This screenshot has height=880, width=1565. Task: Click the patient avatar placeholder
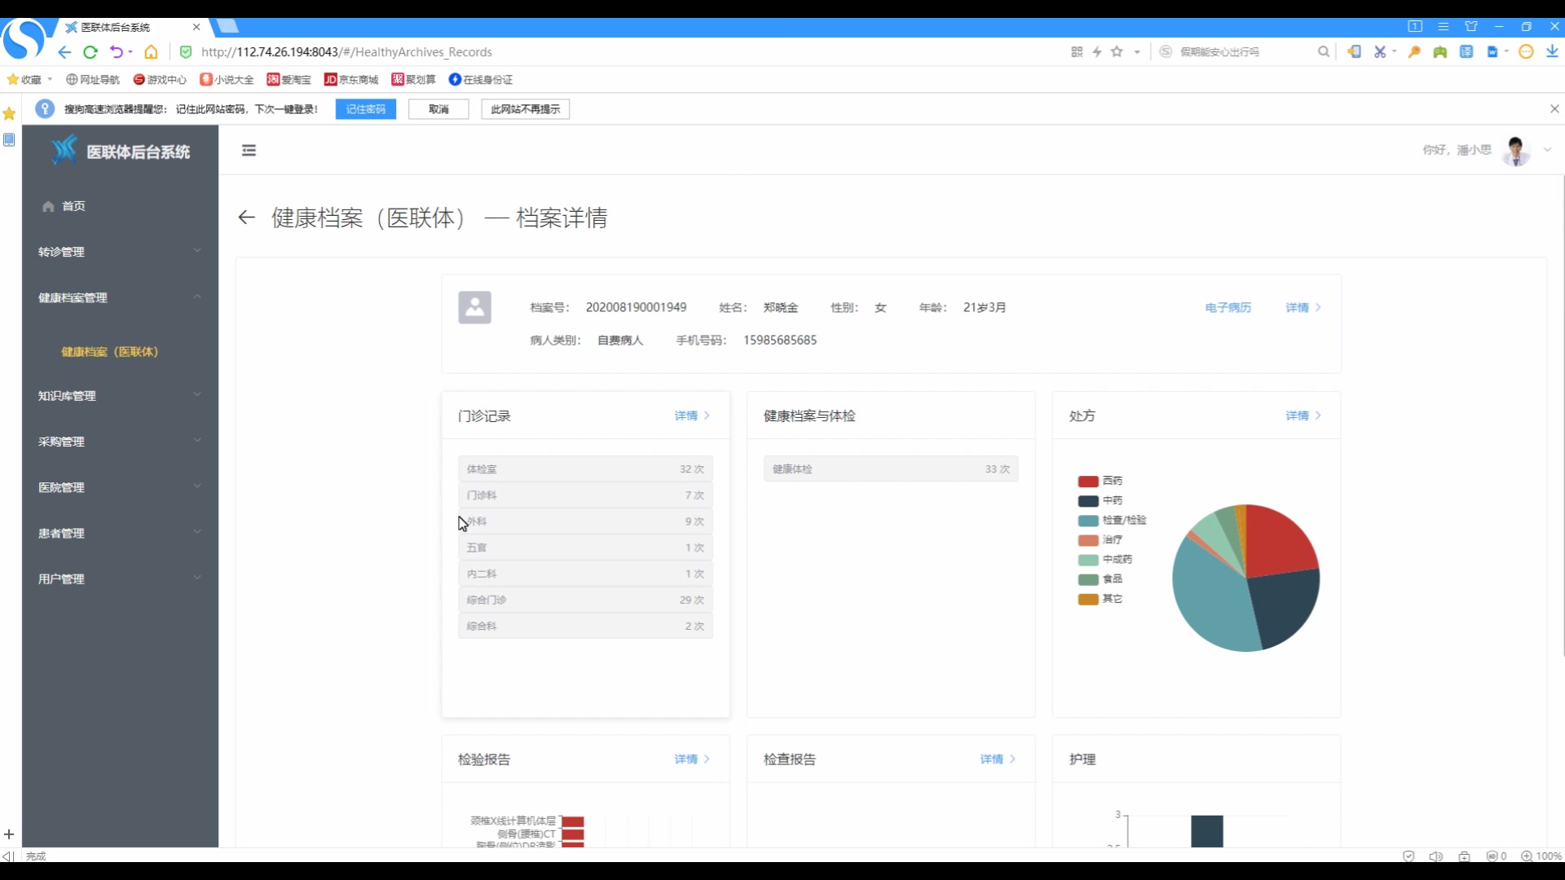pos(474,307)
